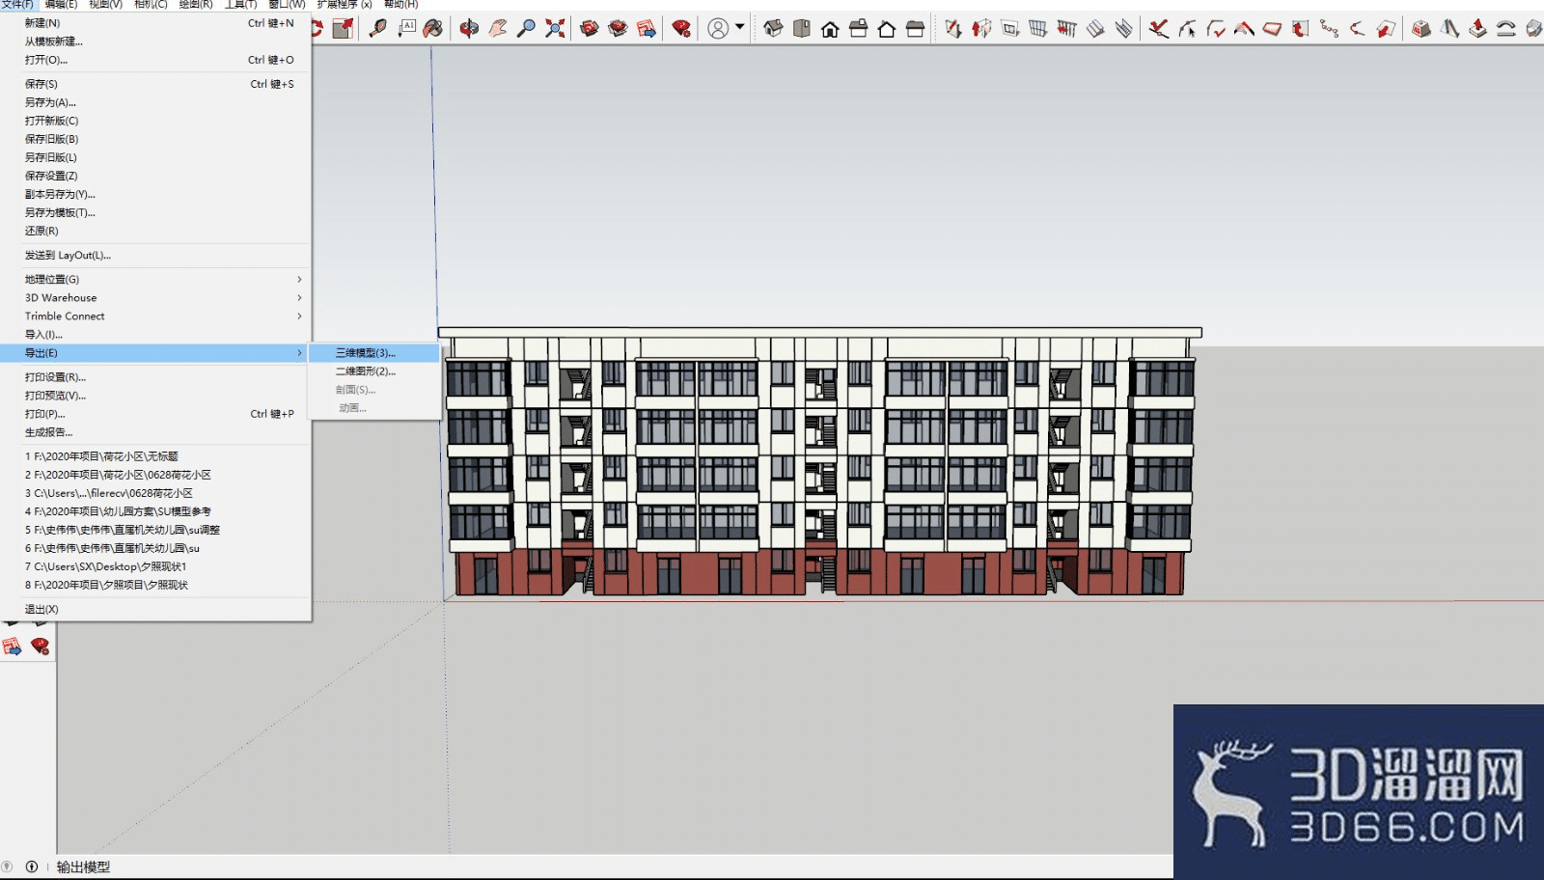The image size is (1544, 880).
Task: Choose 保存(S) menu entry
Action: click(155, 84)
